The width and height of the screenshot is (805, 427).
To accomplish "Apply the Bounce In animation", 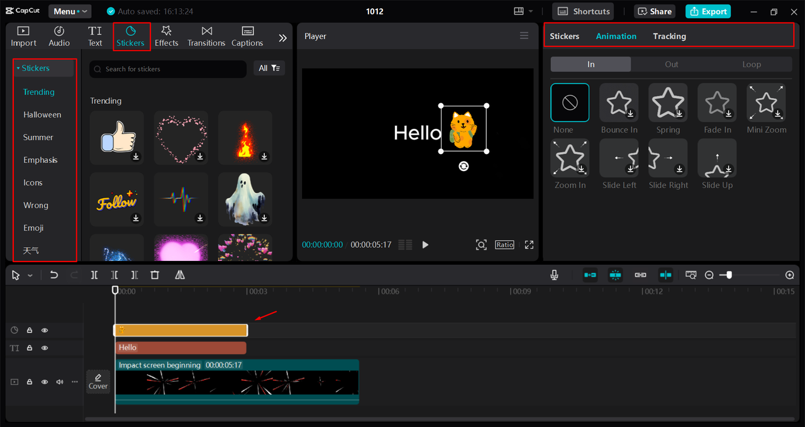I will coord(619,103).
